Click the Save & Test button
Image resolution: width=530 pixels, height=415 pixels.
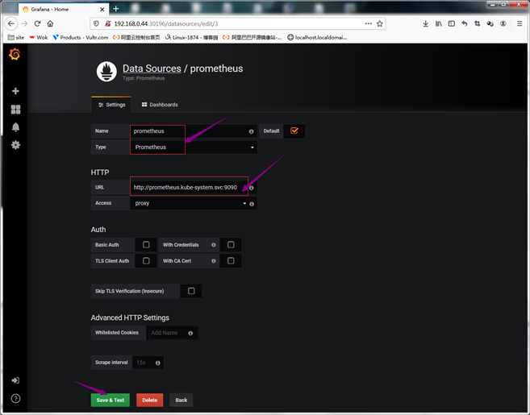pos(111,400)
